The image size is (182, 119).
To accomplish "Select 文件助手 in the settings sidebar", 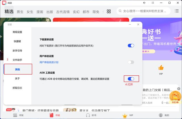I will [x=17, y=60].
